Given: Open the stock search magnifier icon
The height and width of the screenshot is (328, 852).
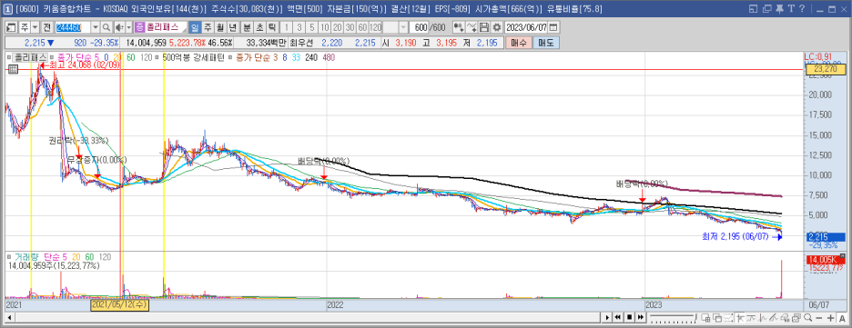Looking at the screenshot, I should (x=106, y=27).
